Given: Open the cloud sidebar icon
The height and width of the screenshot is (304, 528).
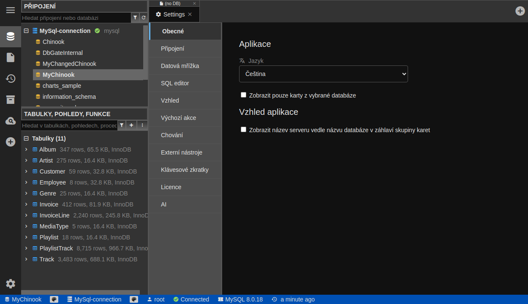Looking at the screenshot, I should [11, 121].
